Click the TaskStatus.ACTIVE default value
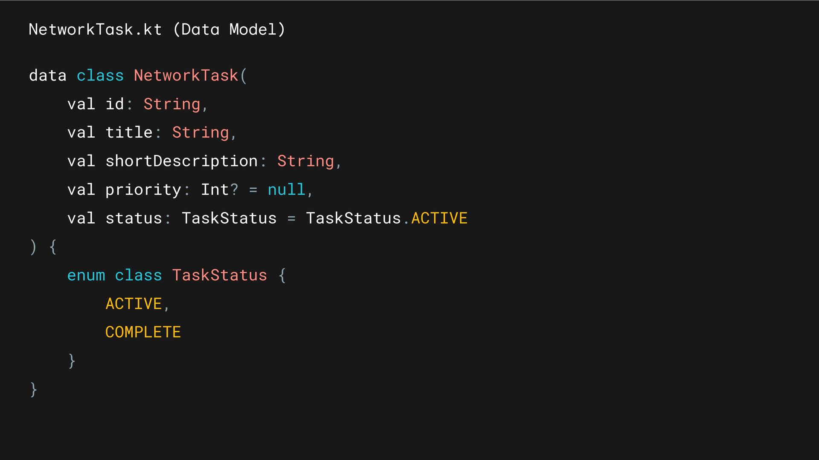Viewport: 819px width, 460px height. tap(386, 218)
